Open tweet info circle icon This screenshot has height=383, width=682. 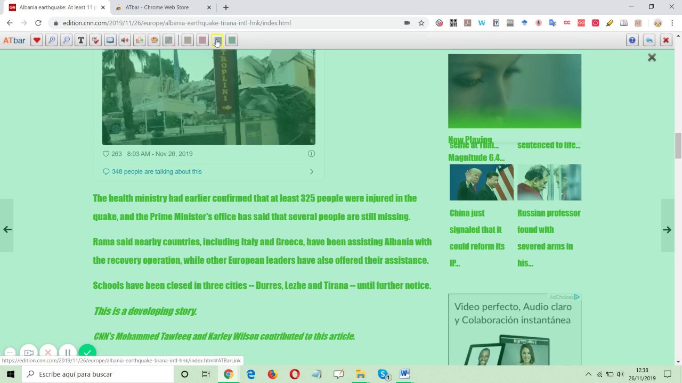[311, 154]
